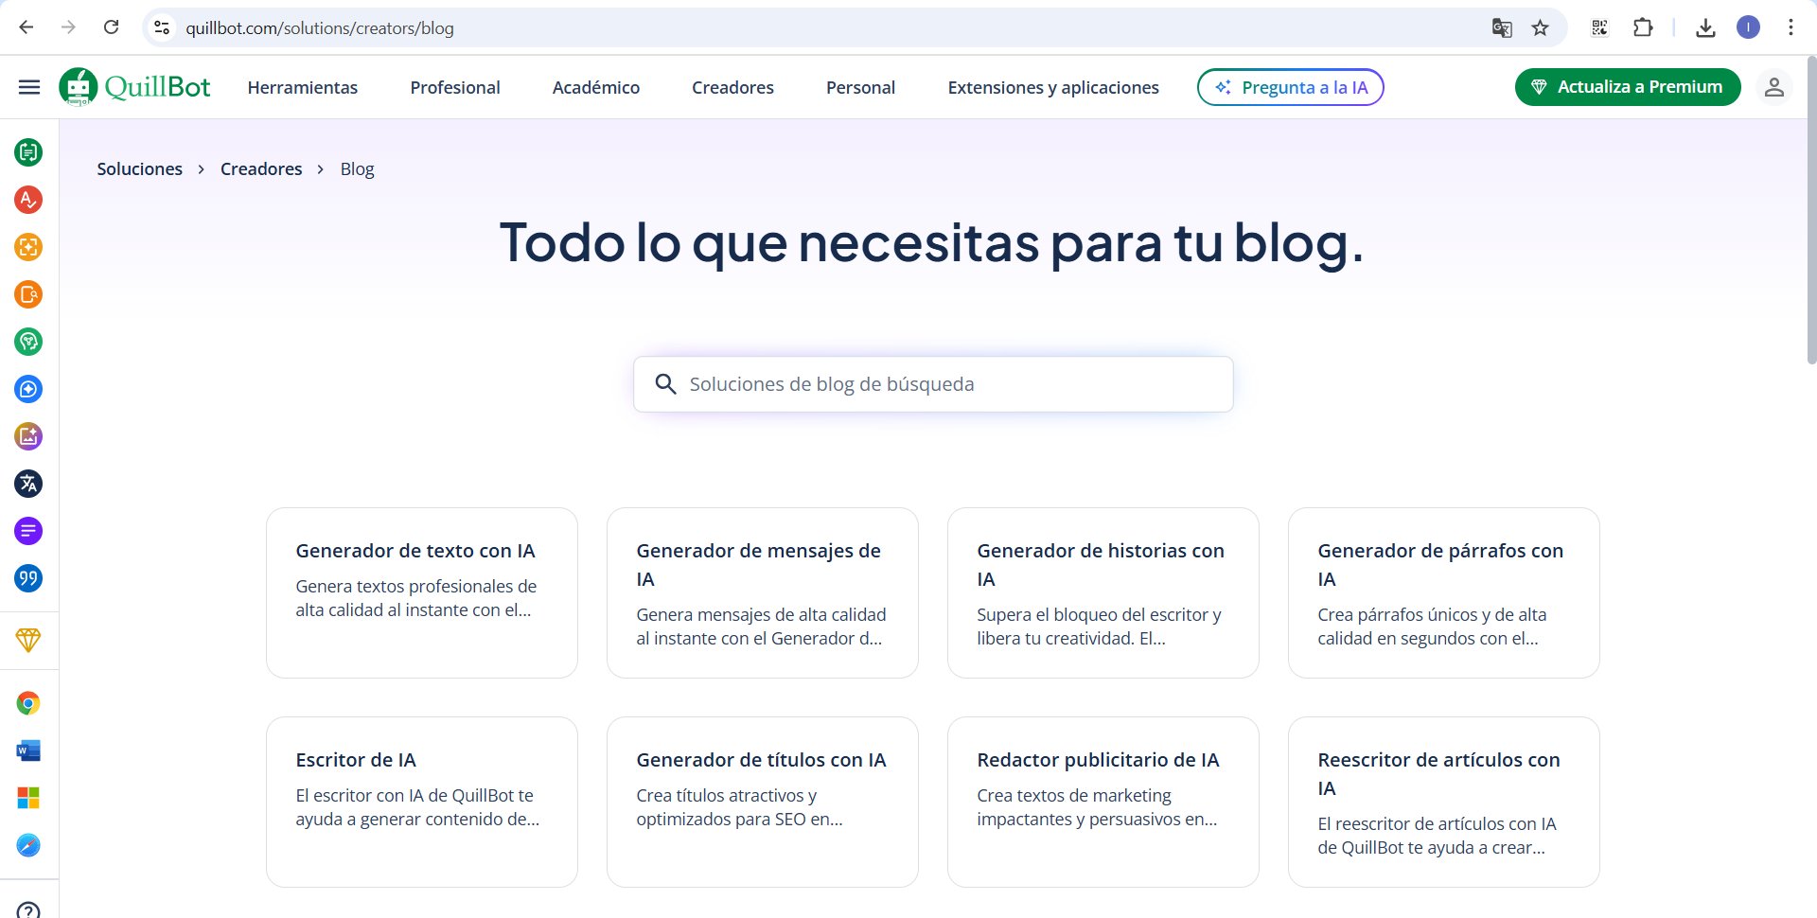Bookmark this page with the star icon
This screenshot has width=1817, height=918.
point(1541,27)
